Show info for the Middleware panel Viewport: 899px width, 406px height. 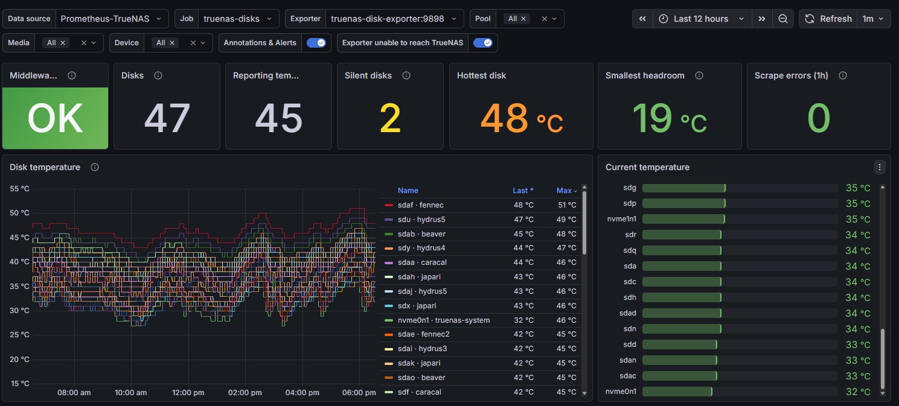[72, 75]
